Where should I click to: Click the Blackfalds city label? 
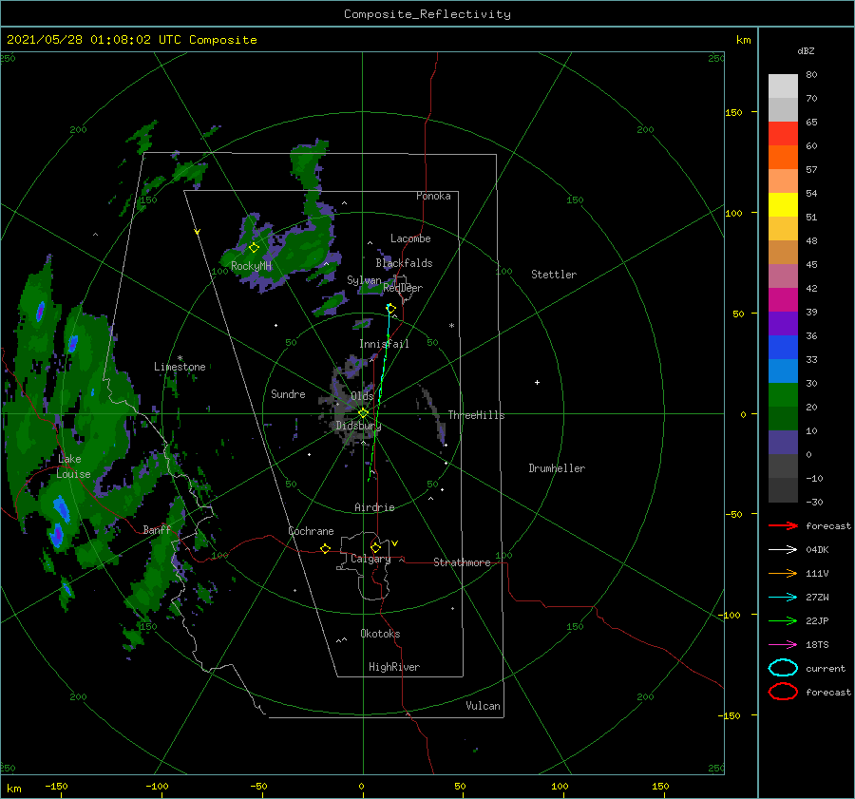coord(404,263)
